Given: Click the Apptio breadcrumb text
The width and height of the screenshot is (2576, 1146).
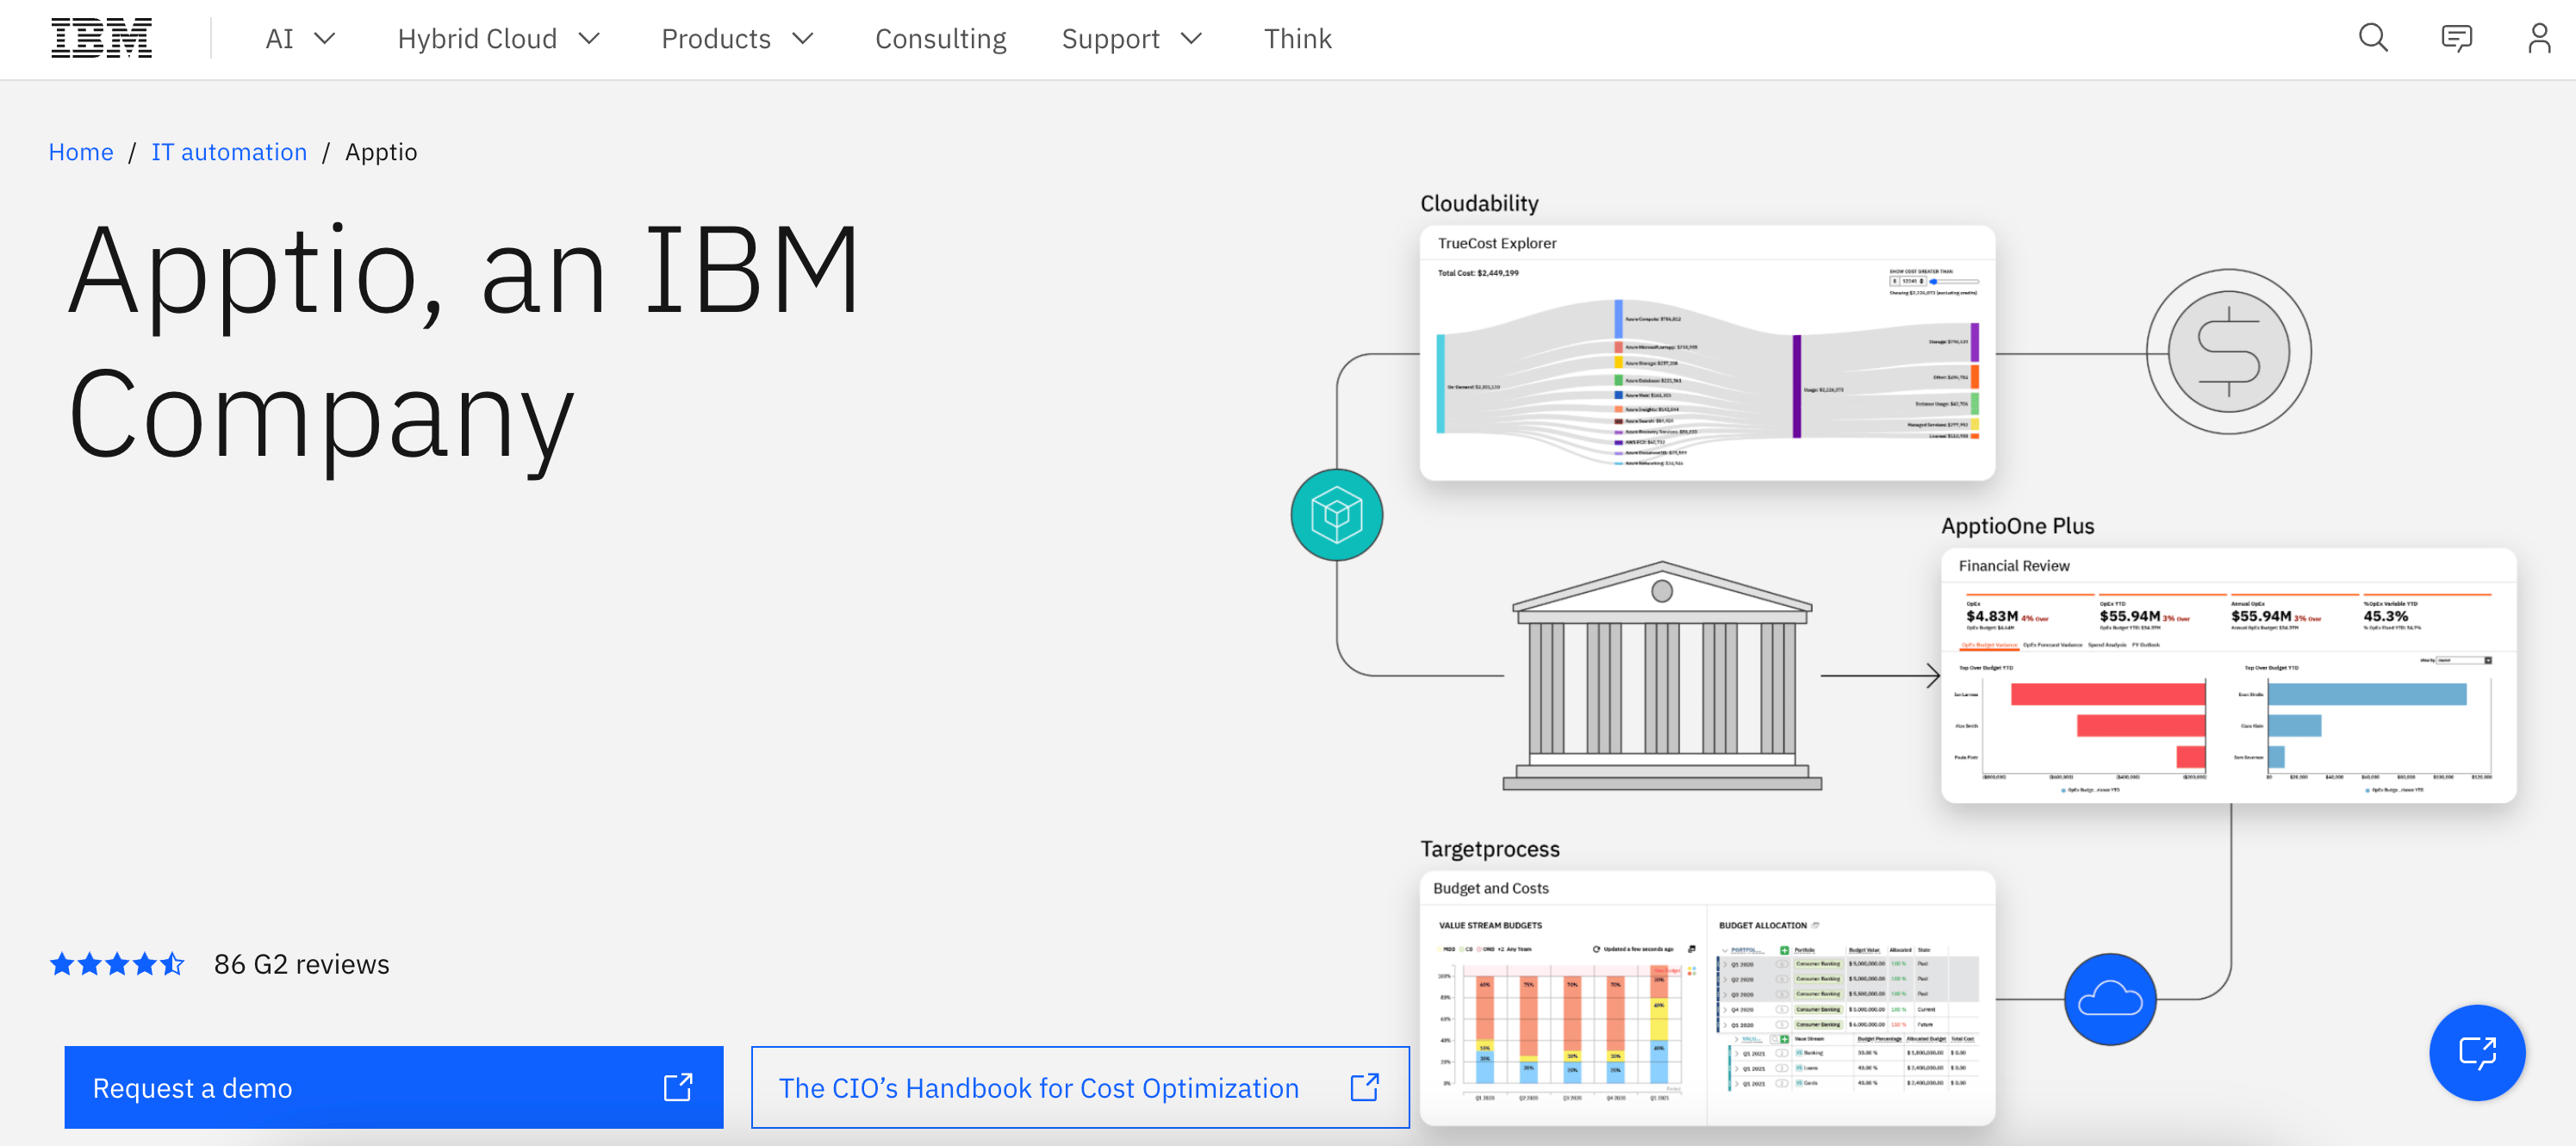Looking at the screenshot, I should click(381, 152).
